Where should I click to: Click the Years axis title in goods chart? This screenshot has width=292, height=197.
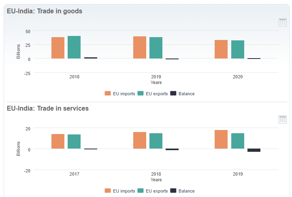156,82
